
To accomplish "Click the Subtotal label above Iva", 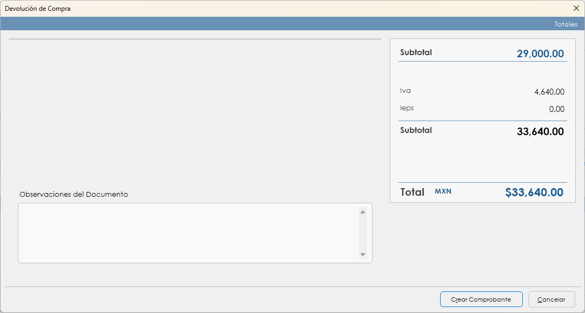I will coord(416,53).
